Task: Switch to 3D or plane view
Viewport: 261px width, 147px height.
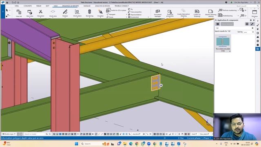Action: pyautogui.click(x=116, y=10)
